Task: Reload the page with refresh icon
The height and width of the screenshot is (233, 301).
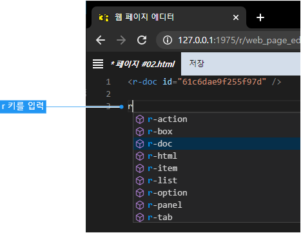Action: 142,40
